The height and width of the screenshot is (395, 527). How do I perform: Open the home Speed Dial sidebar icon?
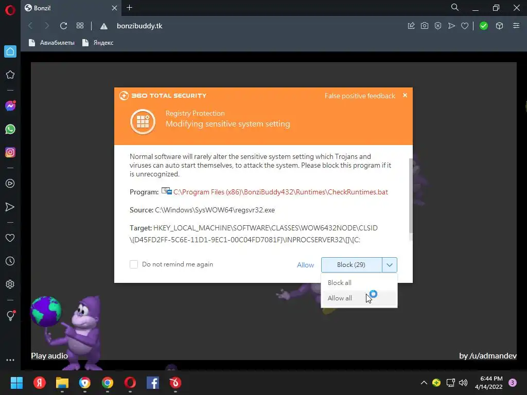pyautogui.click(x=10, y=51)
